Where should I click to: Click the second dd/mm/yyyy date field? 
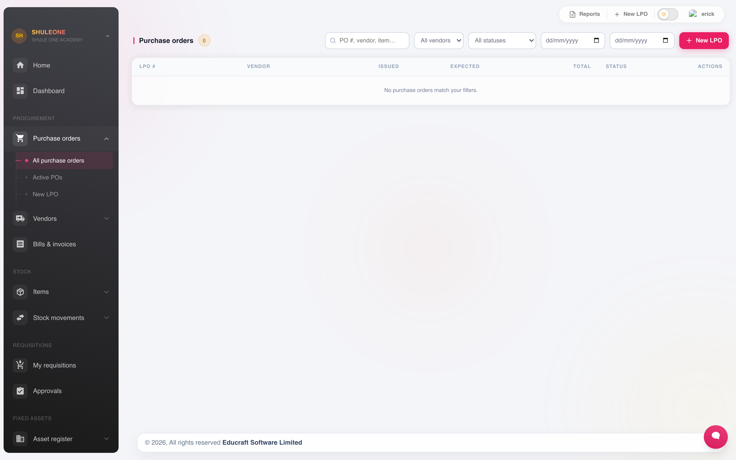coord(642,40)
